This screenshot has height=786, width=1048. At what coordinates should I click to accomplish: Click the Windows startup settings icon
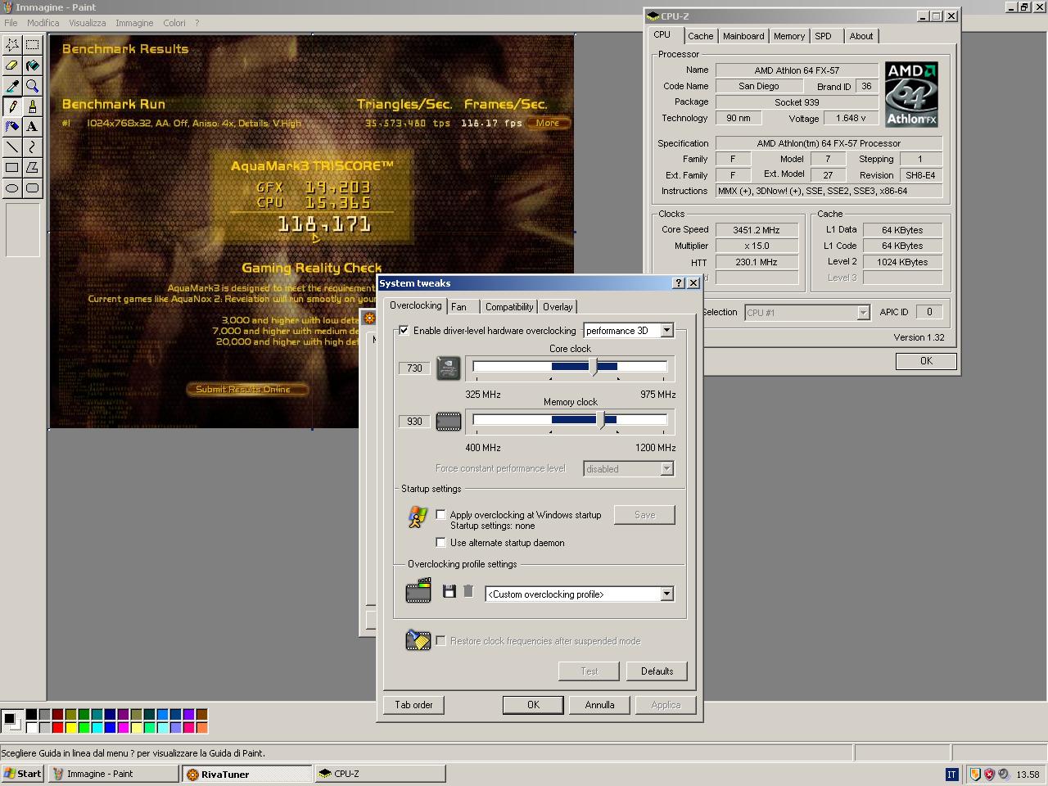tap(418, 517)
